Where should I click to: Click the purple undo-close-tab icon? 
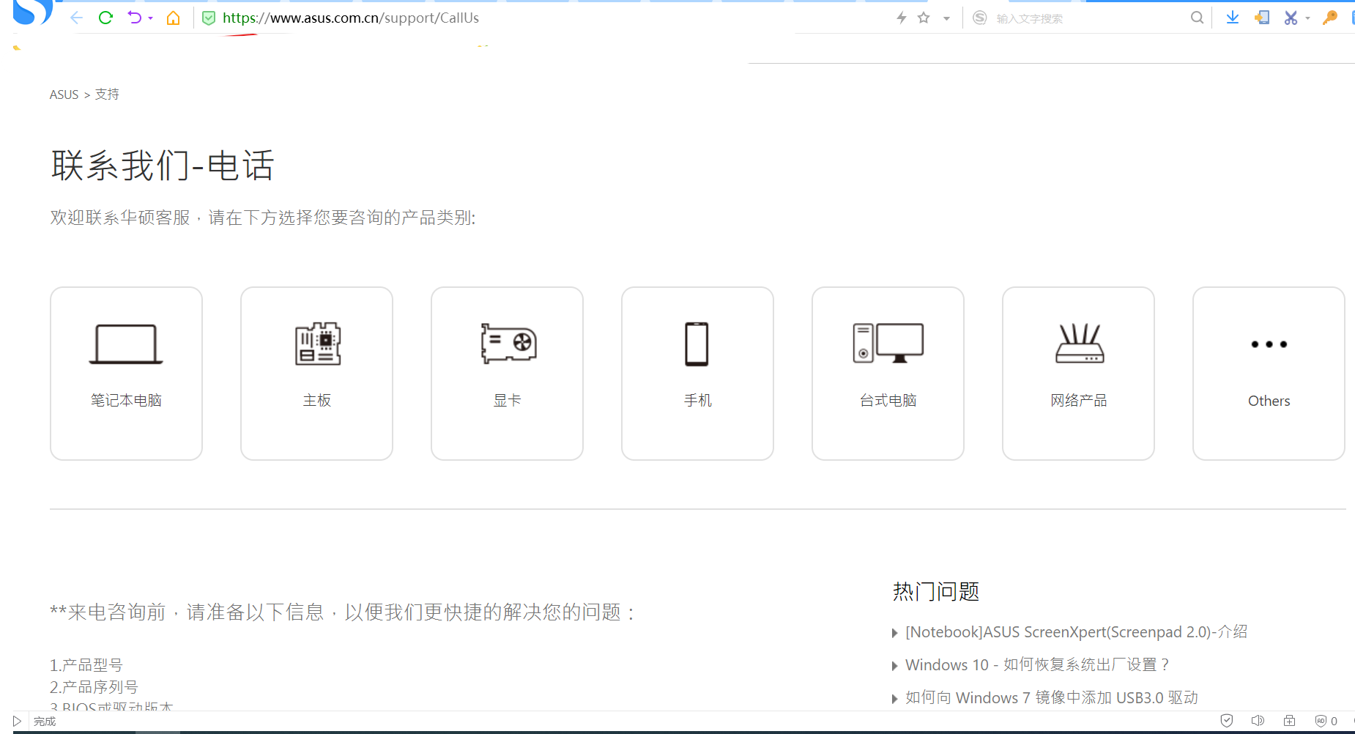[135, 18]
